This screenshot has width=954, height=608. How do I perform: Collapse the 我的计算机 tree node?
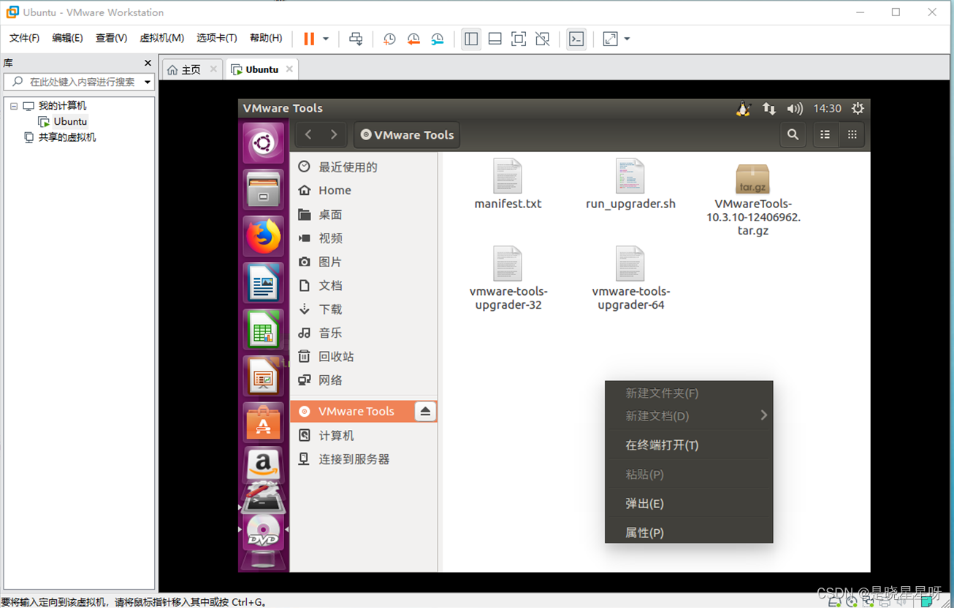tap(13, 105)
